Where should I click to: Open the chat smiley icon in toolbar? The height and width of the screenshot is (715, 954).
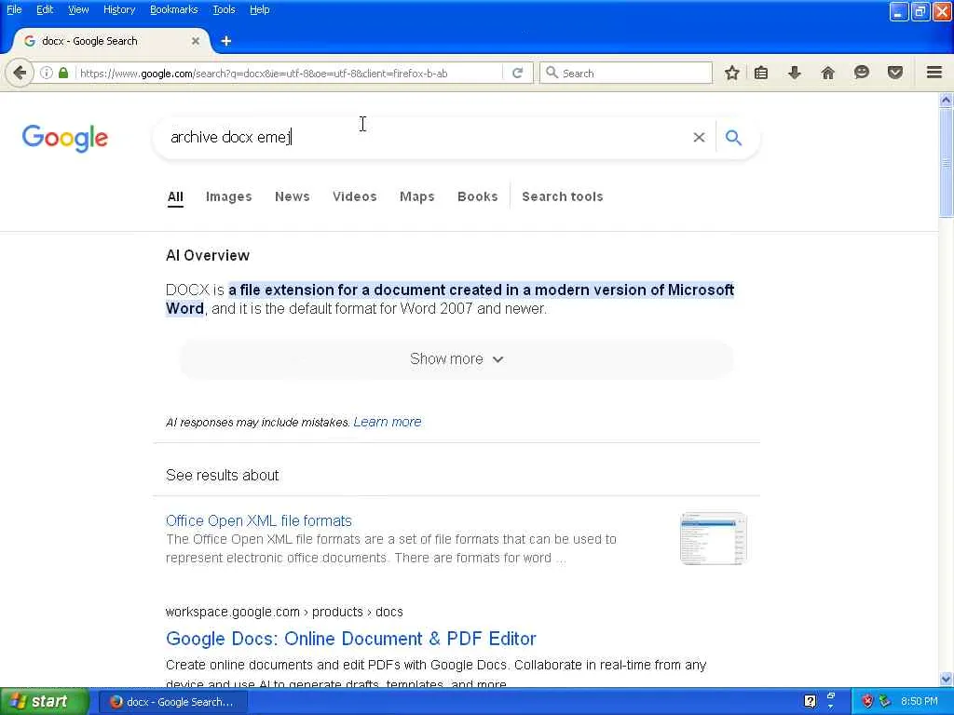862,73
